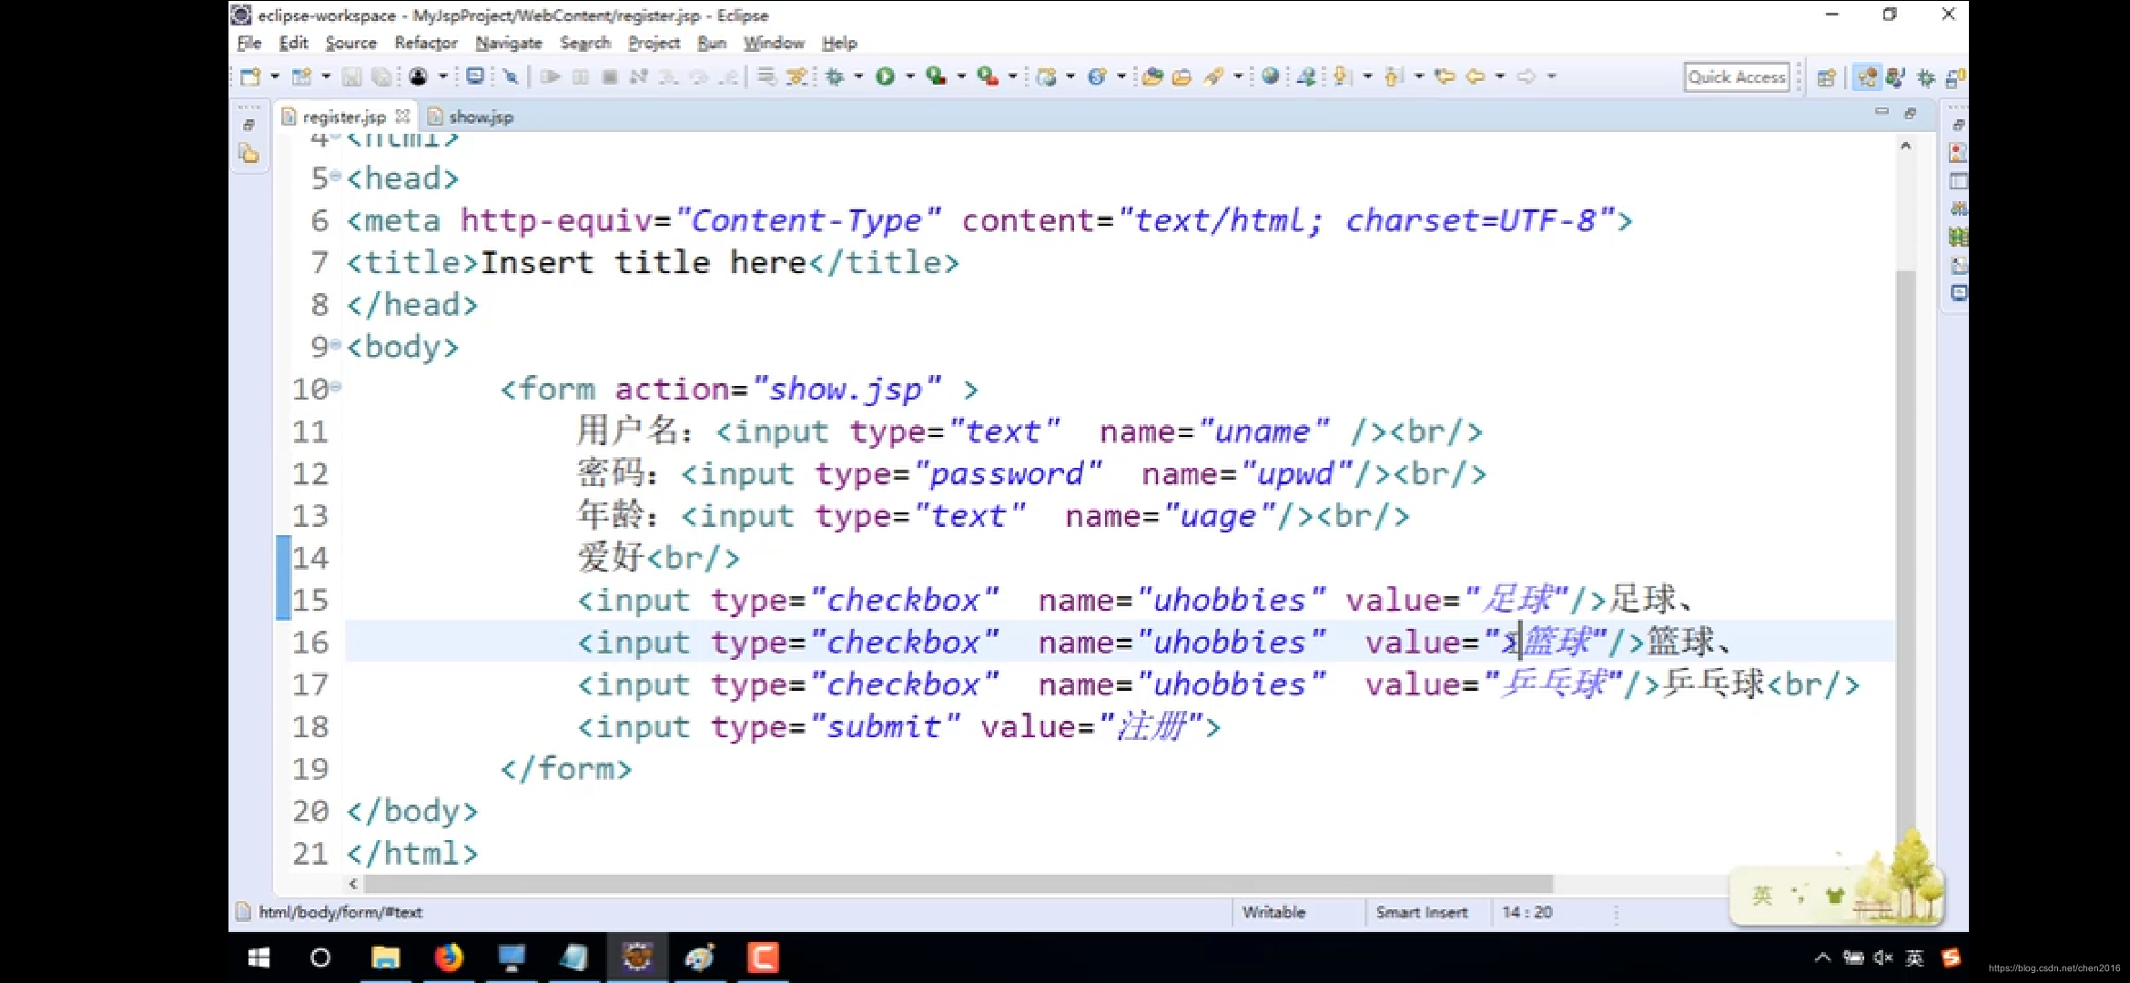Open the Project menu
This screenshot has width=2130, height=983.
tap(654, 43)
